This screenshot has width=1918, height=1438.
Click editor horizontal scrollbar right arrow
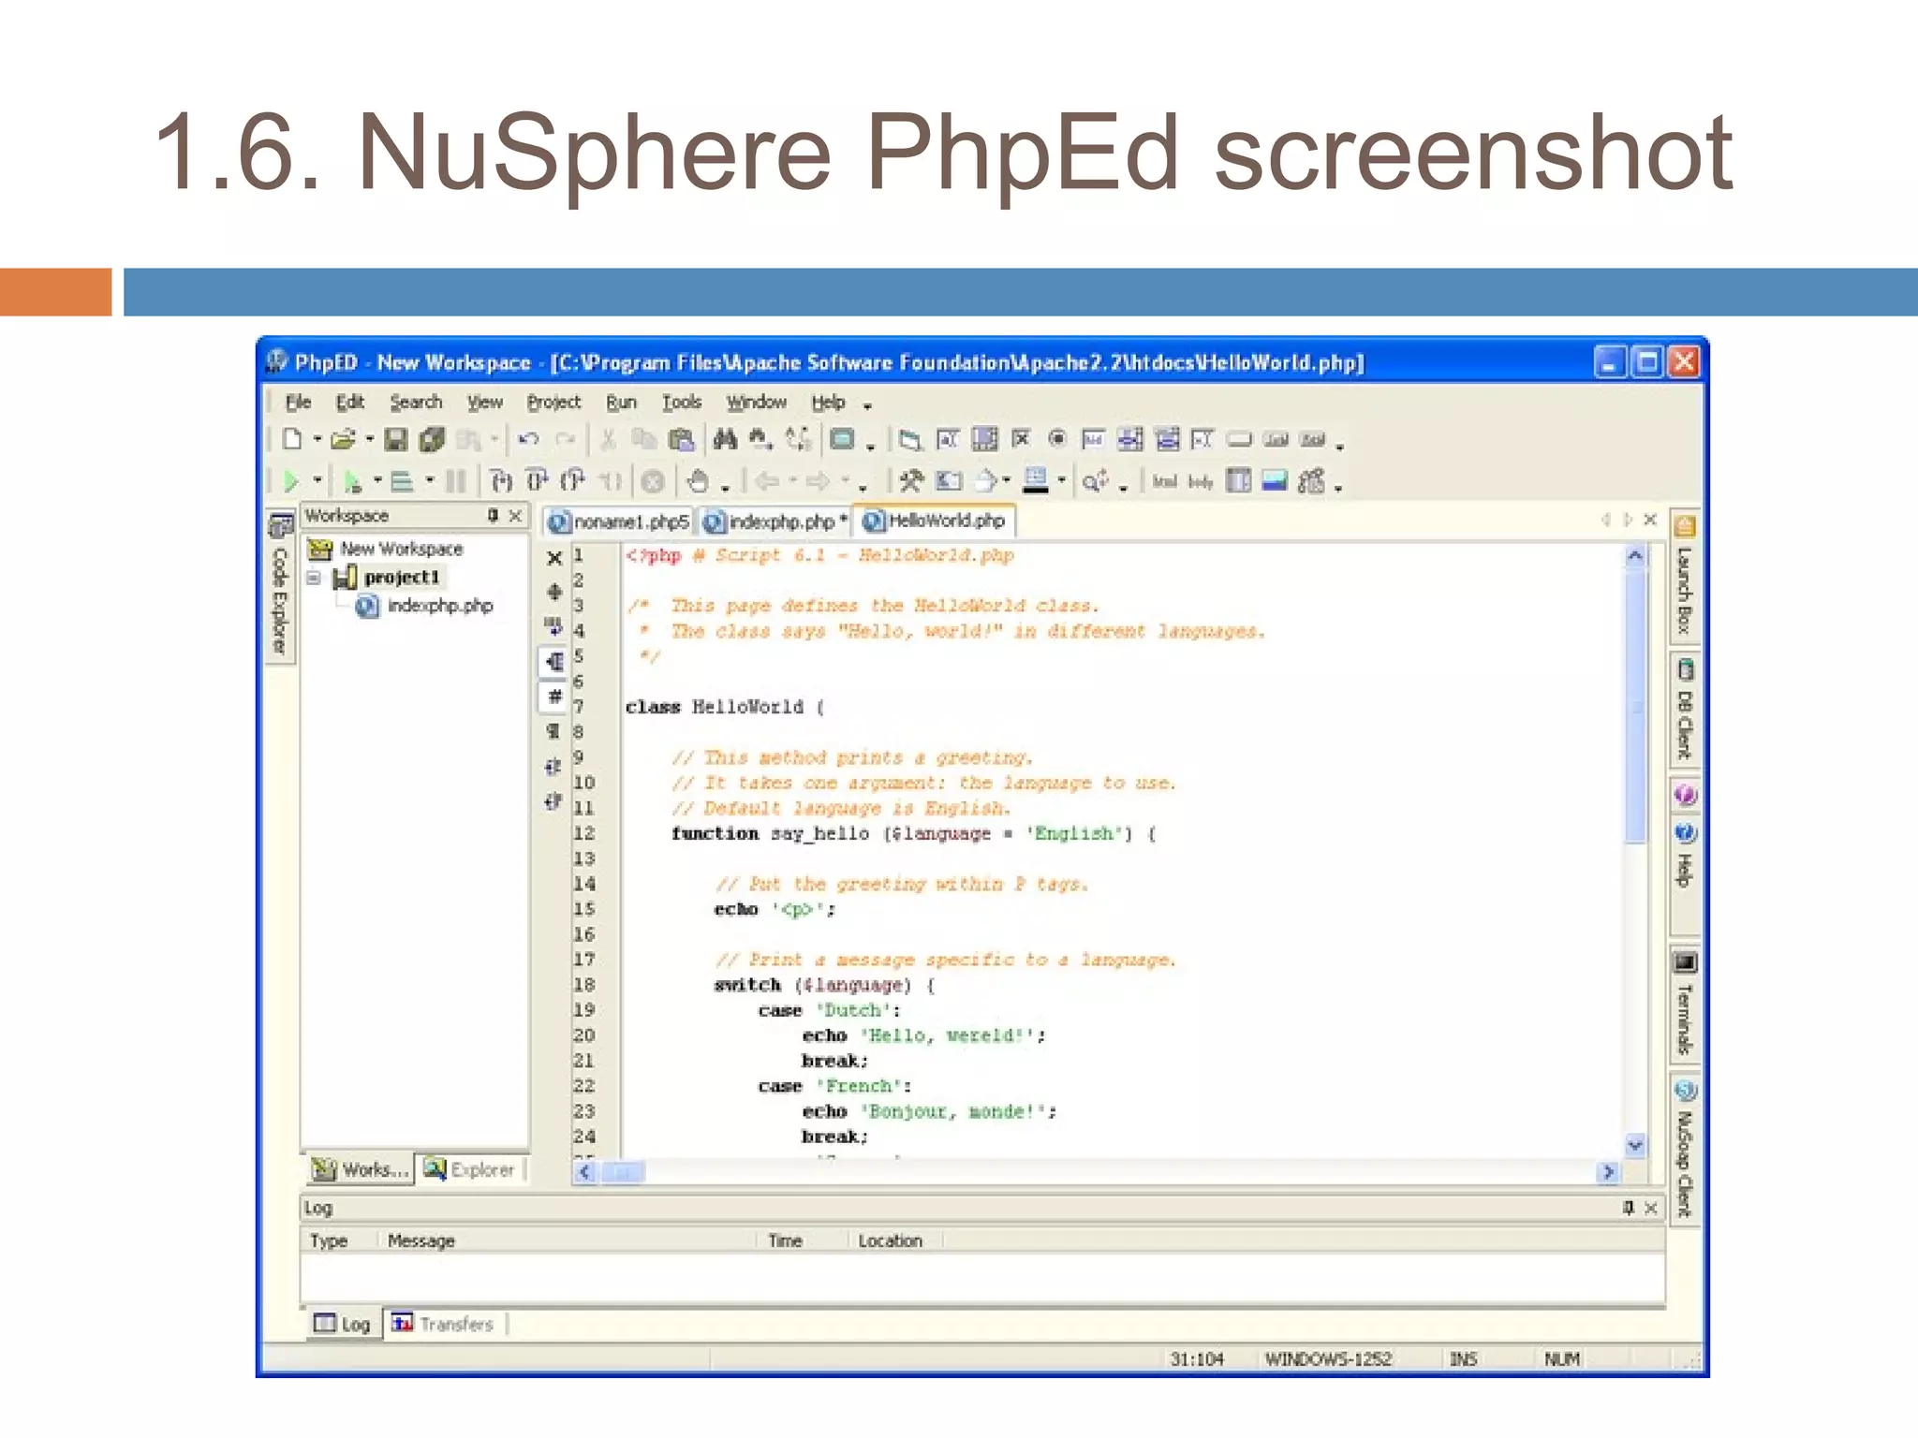(1608, 1171)
